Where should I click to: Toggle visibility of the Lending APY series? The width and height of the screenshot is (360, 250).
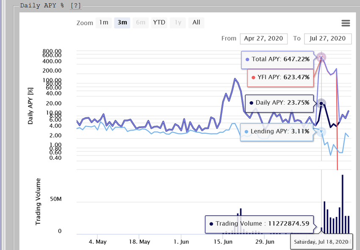coord(277,131)
